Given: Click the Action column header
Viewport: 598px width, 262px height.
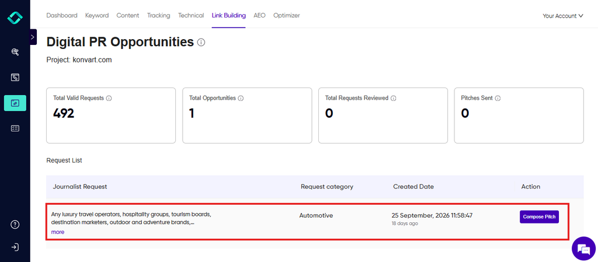Looking at the screenshot, I should pos(531,187).
